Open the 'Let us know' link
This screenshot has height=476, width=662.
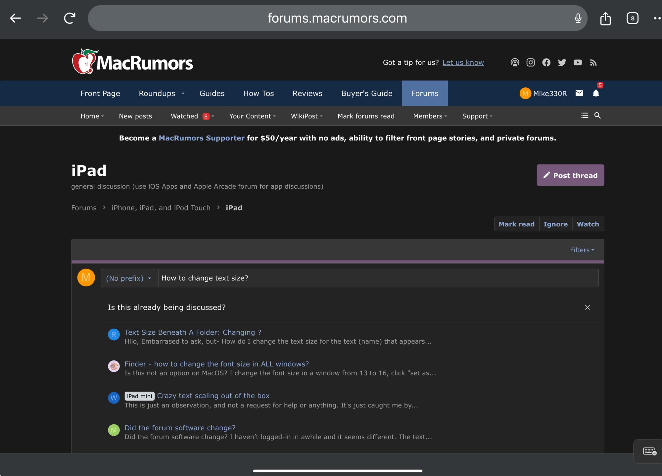[x=463, y=62]
